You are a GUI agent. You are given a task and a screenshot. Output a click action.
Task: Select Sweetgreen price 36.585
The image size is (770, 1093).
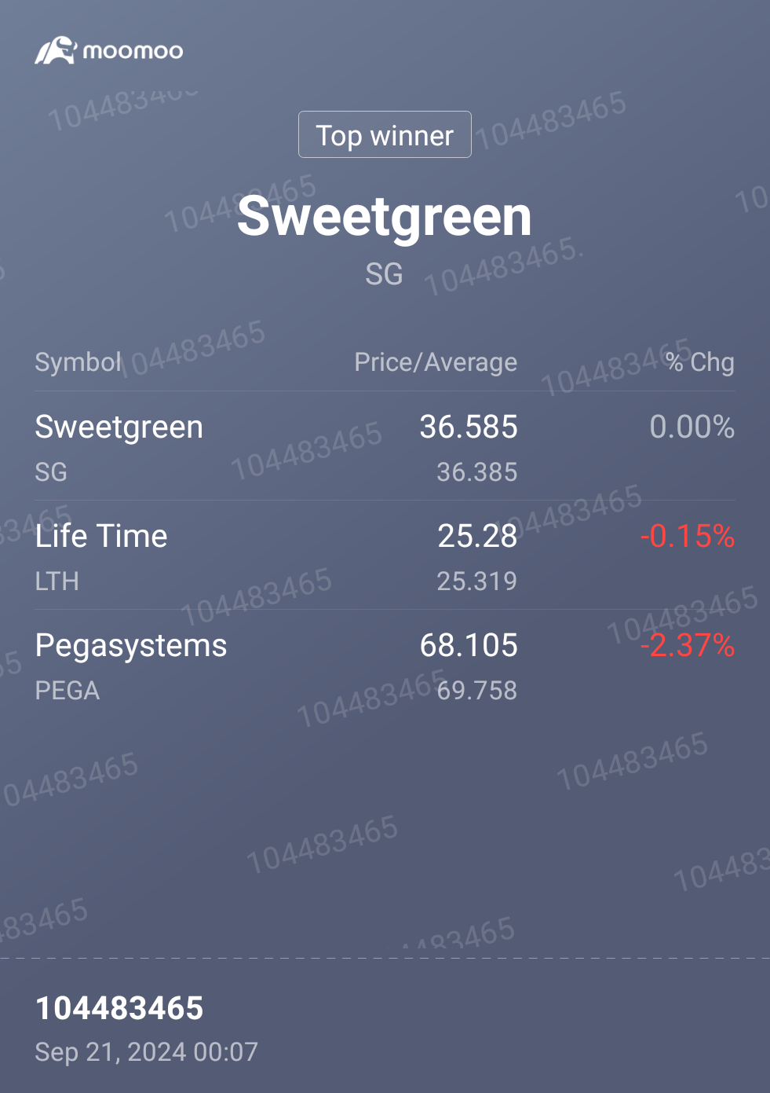[469, 427]
